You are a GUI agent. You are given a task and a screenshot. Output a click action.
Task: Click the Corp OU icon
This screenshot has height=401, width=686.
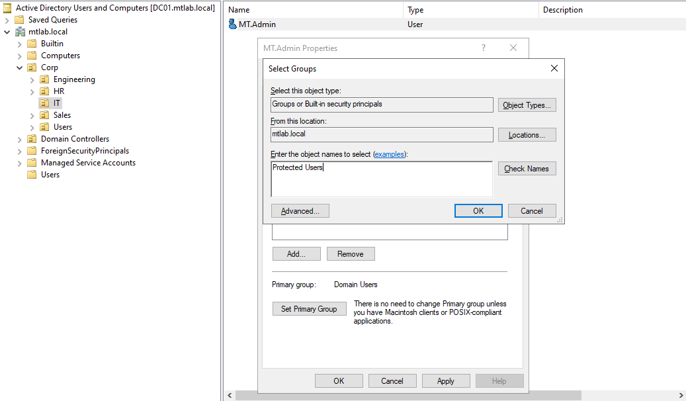32,67
